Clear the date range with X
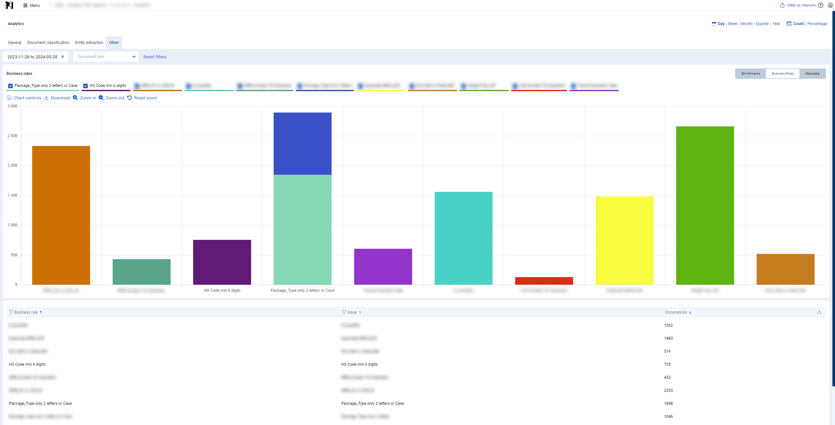Screen dimensions: 835x425 (63, 57)
